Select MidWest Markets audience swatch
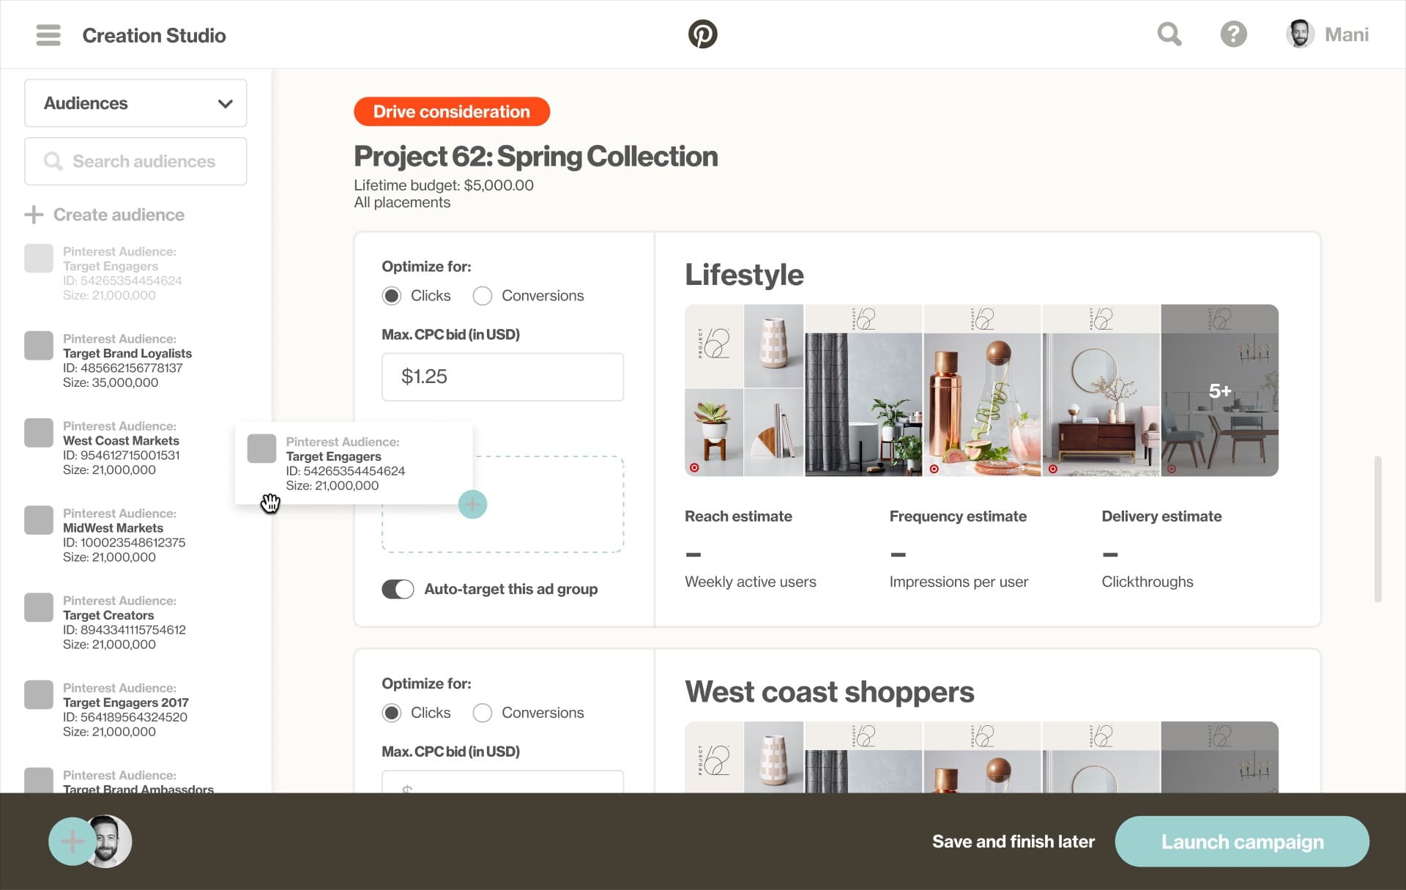1406x890 pixels. 39,519
